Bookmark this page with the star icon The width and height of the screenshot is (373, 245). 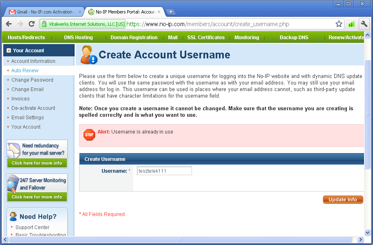pyautogui.click(x=339, y=24)
